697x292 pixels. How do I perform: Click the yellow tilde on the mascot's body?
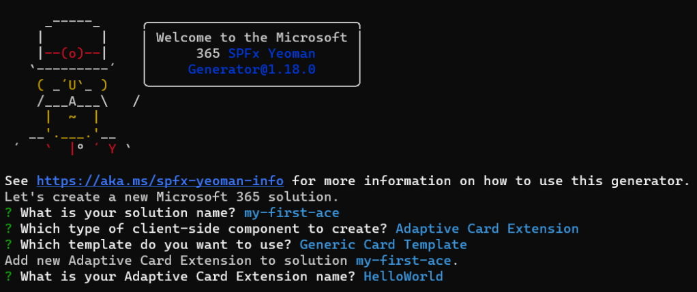pyautogui.click(x=72, y=116)
